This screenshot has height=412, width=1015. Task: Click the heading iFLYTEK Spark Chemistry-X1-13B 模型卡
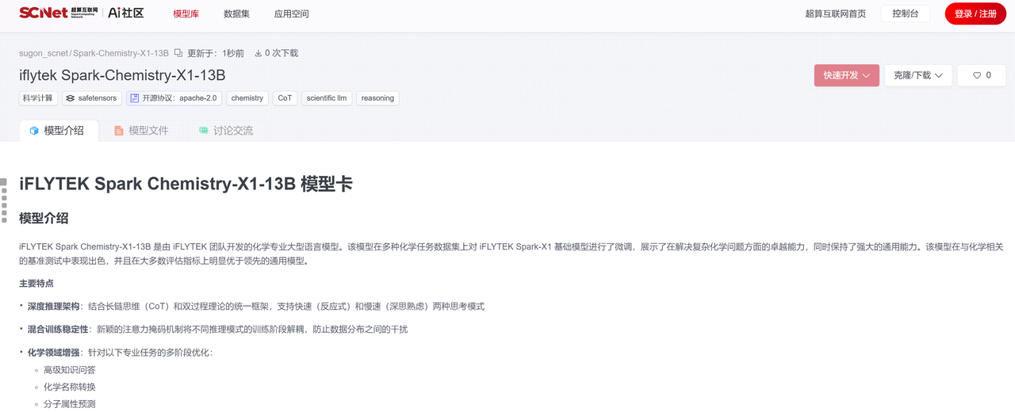pos(186,184)
